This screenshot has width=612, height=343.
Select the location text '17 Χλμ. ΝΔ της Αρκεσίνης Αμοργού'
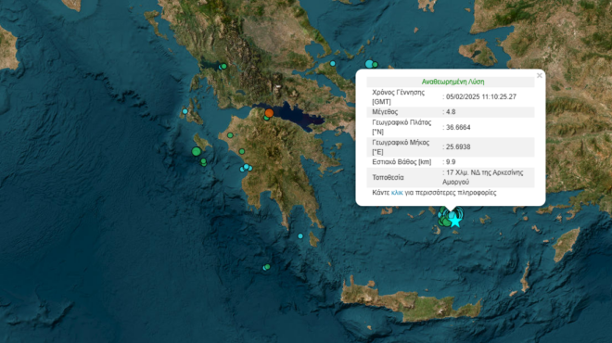483,177
